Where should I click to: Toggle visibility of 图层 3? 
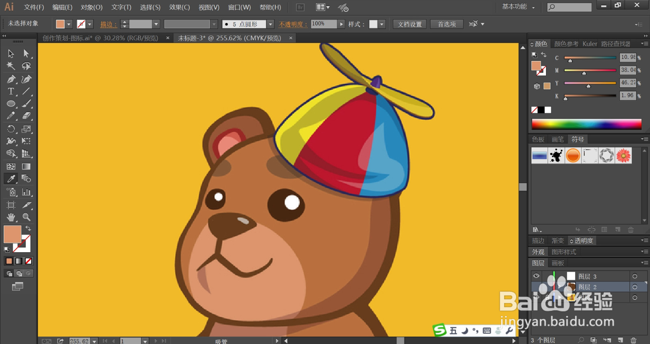[x=536, y=276]
